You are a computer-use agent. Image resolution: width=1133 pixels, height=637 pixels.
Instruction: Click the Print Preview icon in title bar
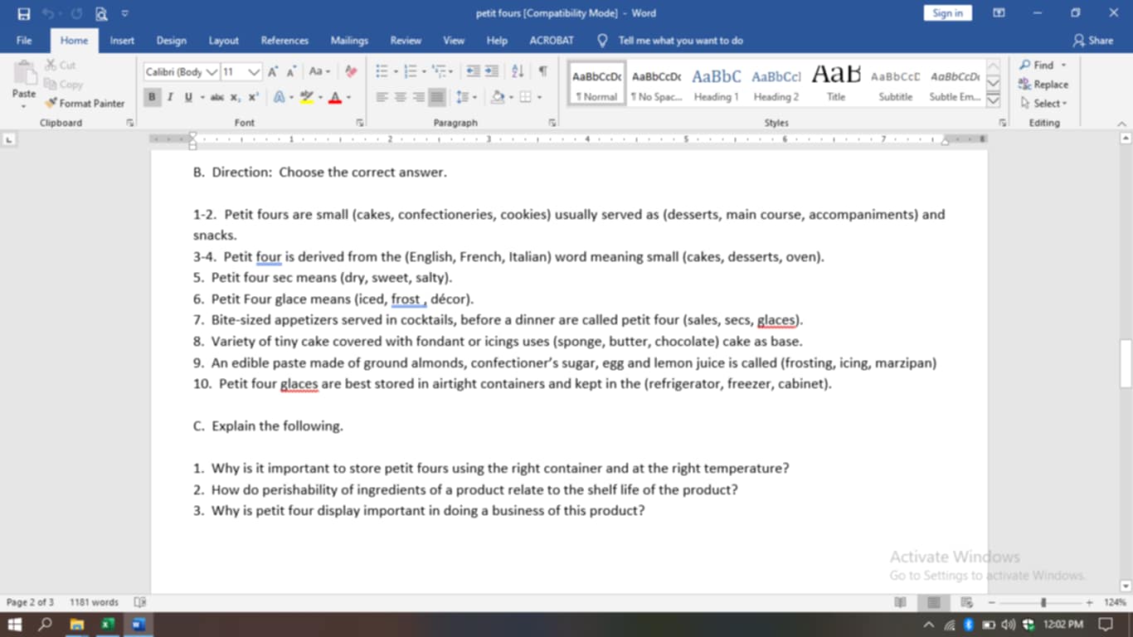pyautogui.click(x=100, y=13)
